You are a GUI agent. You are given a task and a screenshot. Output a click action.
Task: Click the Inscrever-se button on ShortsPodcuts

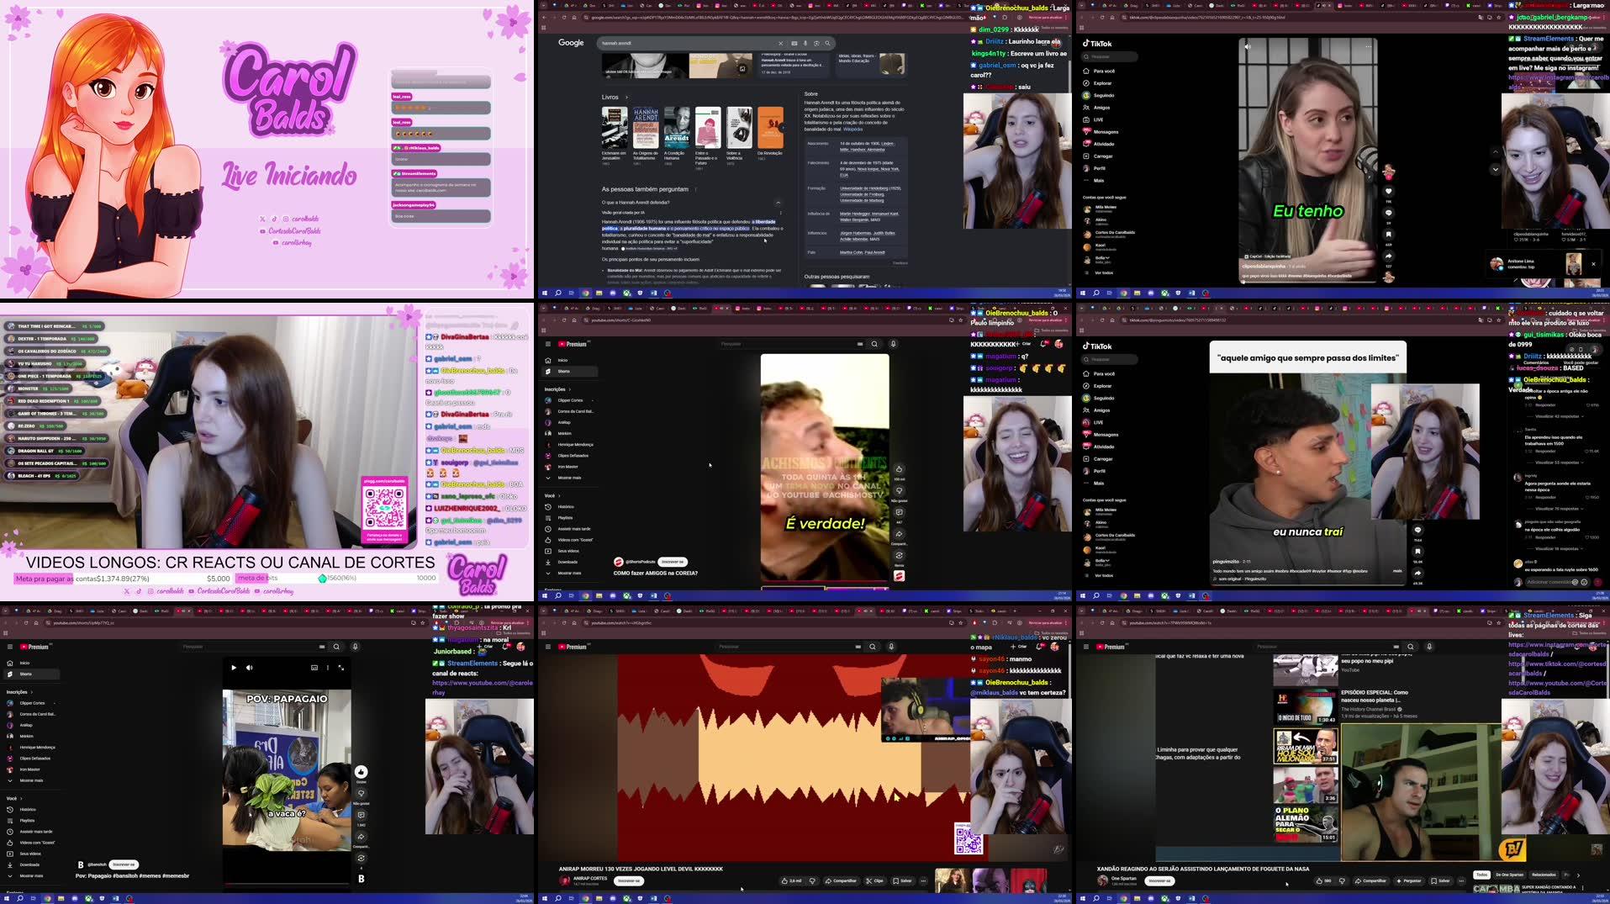[671, 562]
